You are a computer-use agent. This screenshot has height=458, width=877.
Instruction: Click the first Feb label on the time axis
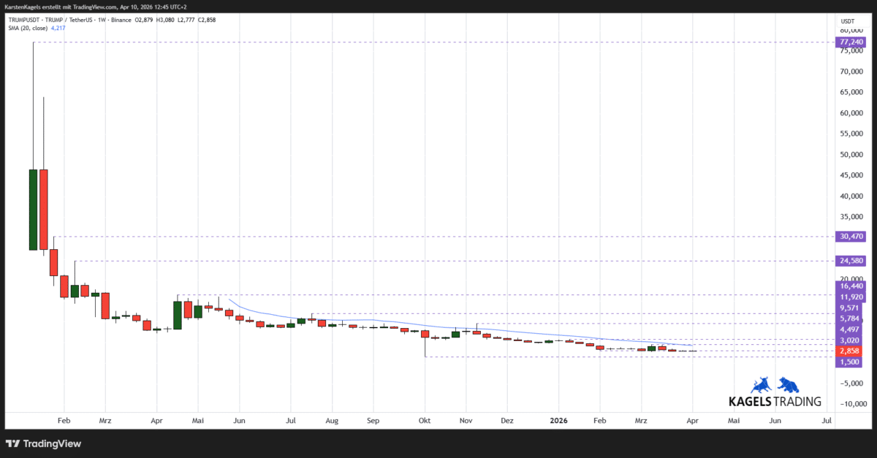pos(64,421)
